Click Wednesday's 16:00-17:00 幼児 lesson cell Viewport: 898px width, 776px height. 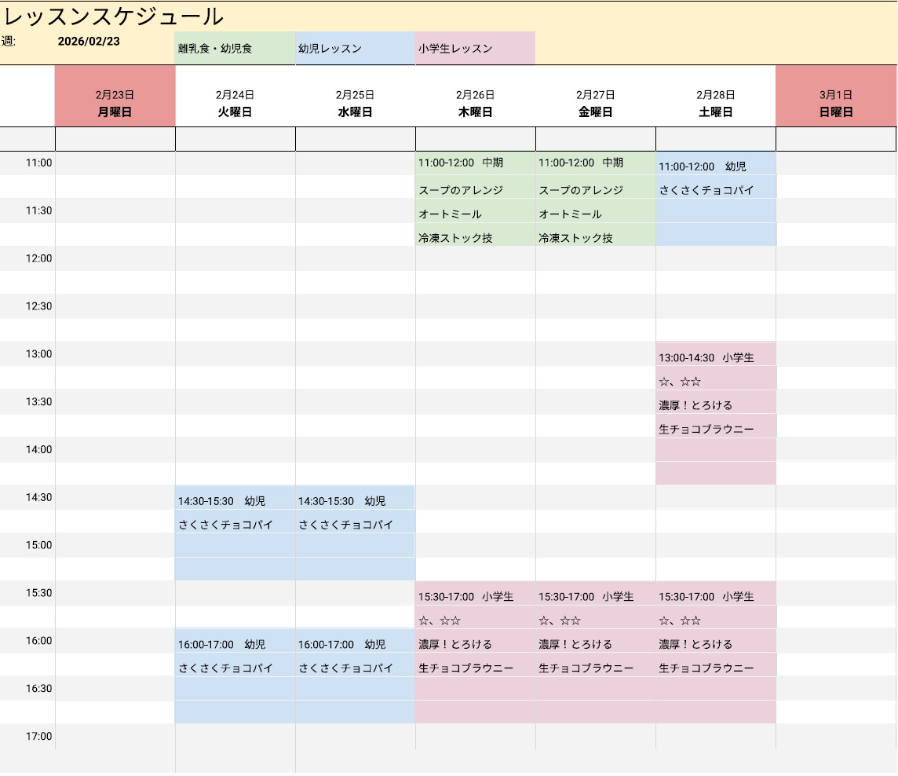[x=355, y=644]
